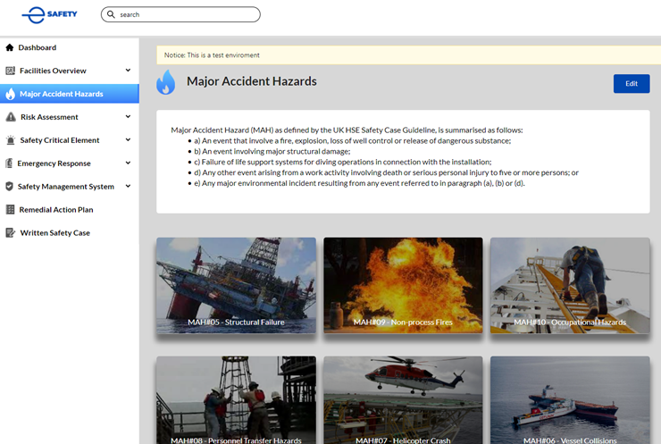Open the Safety Management System label
661x444 pixels.
[66, 187]
